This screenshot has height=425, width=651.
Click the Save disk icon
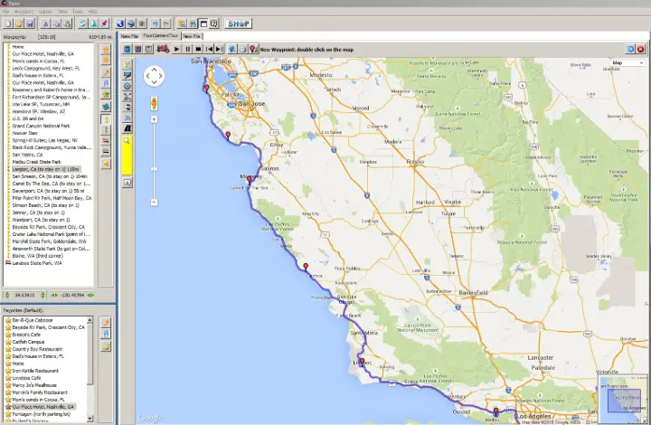(x=30, y=22)
